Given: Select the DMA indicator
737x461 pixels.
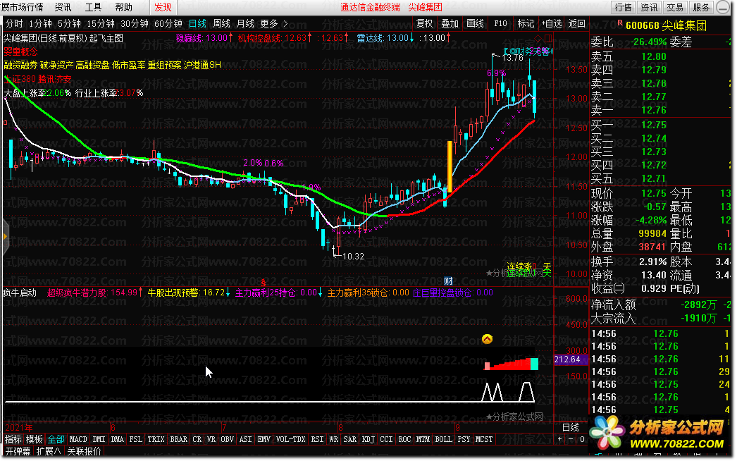Looking at the screenshot, I should tap(118, 439).
